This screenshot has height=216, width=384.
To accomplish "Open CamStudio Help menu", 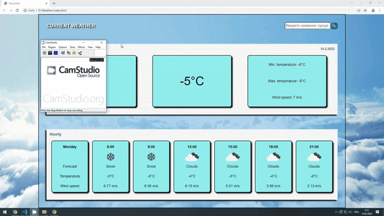I will click(98, 47).
